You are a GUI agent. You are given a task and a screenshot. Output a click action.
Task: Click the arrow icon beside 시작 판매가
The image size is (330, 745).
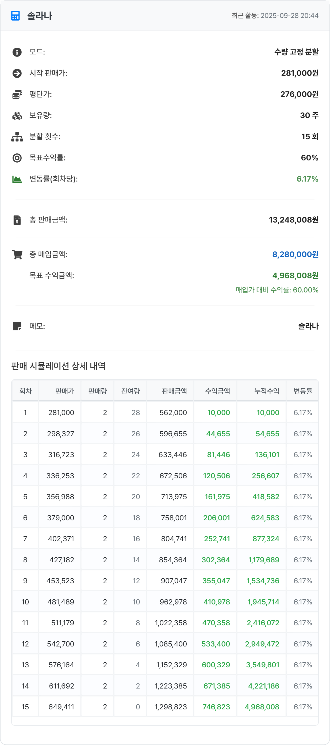[x=17, y=73]
